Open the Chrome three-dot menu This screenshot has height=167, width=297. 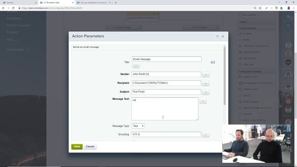(x=294, y=8)
